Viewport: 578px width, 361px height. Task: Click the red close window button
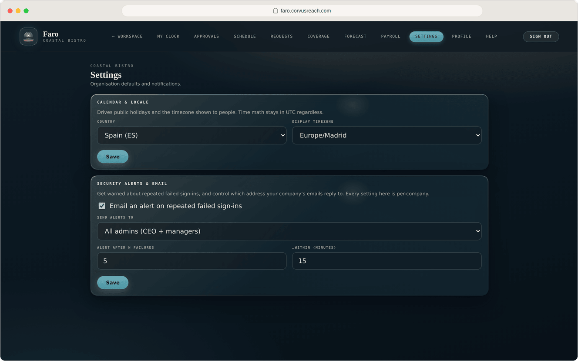pyautogui.click(x=10, y=11)
